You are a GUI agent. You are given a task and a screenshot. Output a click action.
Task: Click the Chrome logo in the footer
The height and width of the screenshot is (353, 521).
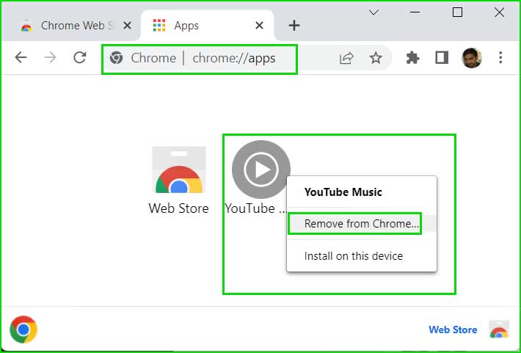click(x=23, y=330)
